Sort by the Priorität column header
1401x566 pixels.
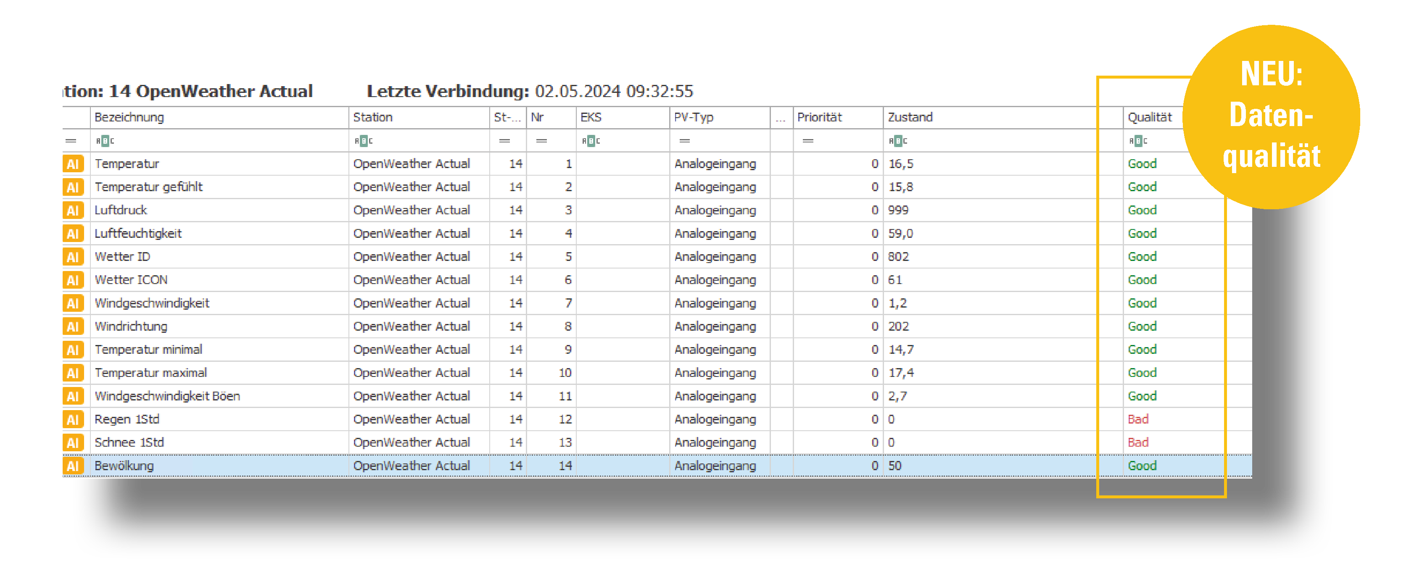(838, 117)
